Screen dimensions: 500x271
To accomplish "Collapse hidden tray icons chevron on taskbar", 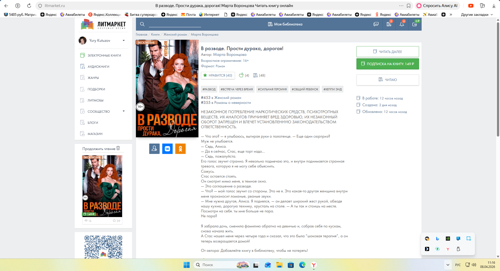I will [448, 265].
